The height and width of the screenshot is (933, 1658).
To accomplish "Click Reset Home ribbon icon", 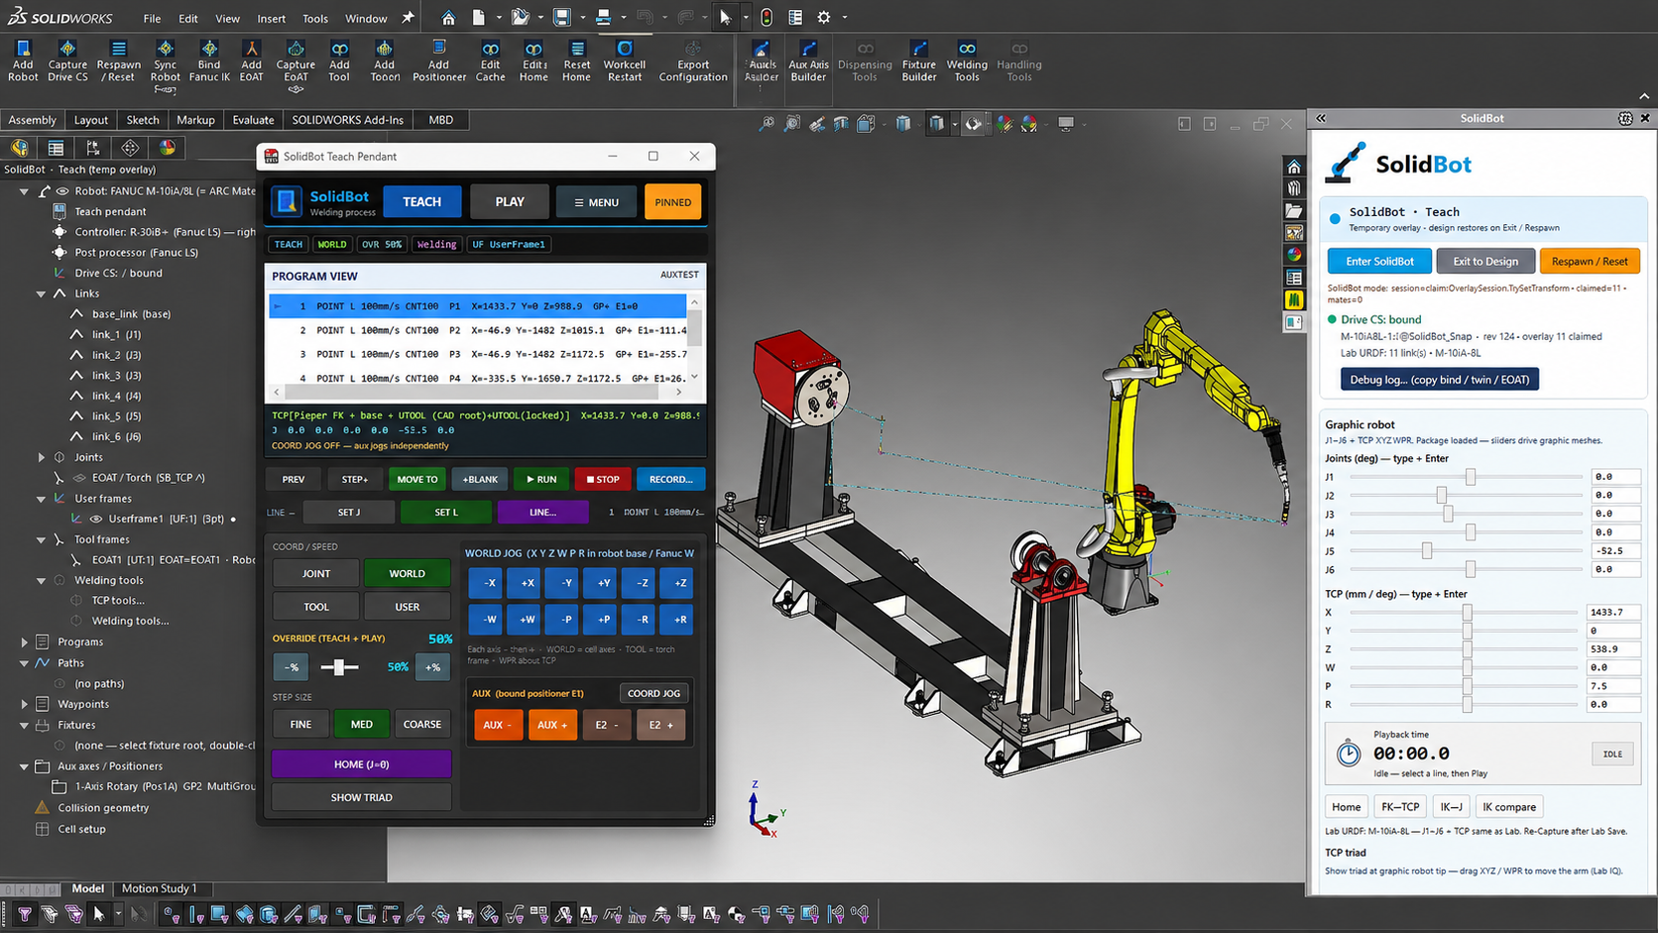I will pyautogui.click(x=577, y=61).
